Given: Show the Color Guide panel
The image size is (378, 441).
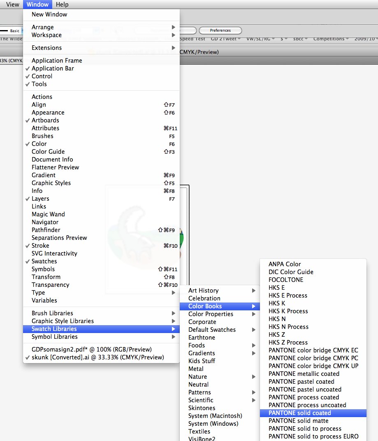Looking at the screenshot, I should pos(101,152).
